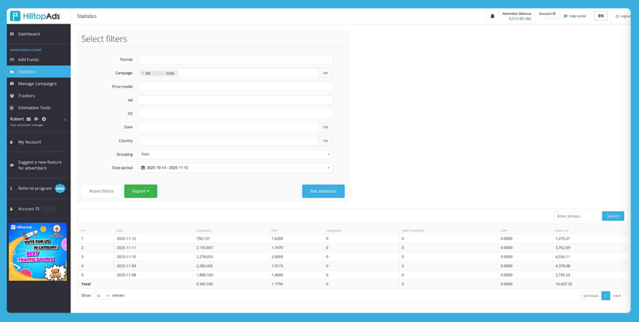Viewport: 639px width, 322px height.
Task: Remove the Indo campaign filter tag
Action: point(142,73)
